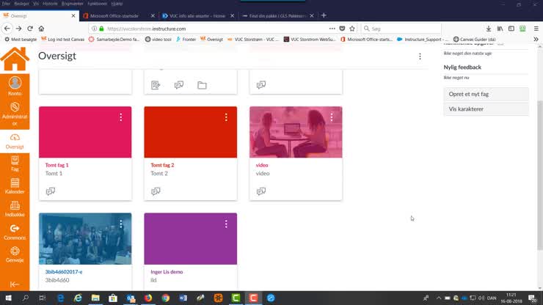Switch to the Microsoft Office-startside tab
Viewport: 543px width, 305px height.
tap(117, 15)
